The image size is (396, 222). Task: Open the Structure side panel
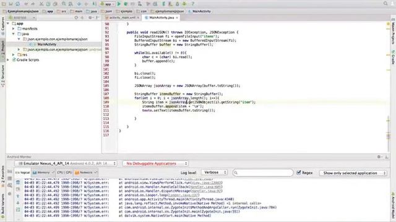pos(2,76)
